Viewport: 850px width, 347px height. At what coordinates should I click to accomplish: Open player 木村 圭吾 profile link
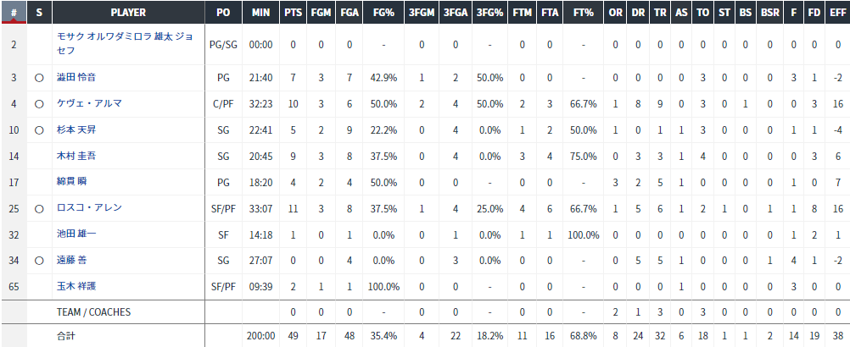pos(76,157)
